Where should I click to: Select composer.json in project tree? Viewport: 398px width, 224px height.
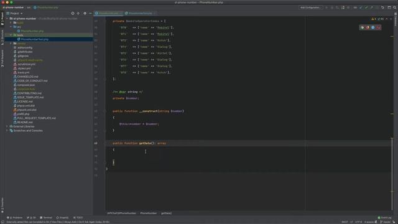(26, 85)
